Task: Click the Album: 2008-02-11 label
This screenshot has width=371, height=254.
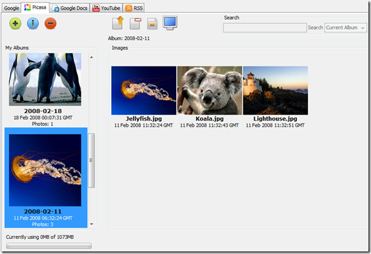Action: 129,38
